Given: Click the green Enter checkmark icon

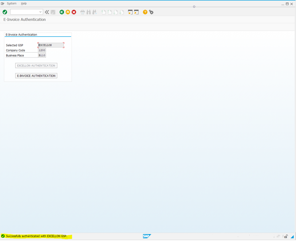Looking at the screenshot, I should pyautogui.click(x=5, y=12).
